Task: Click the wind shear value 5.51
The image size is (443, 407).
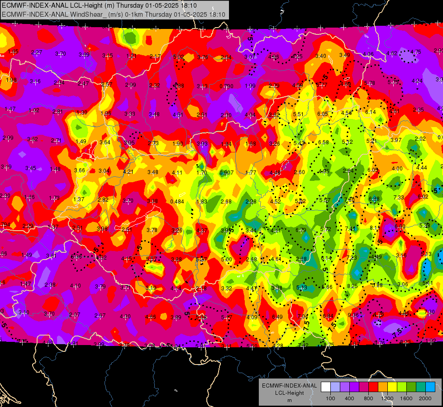Action: click(298, 114)
